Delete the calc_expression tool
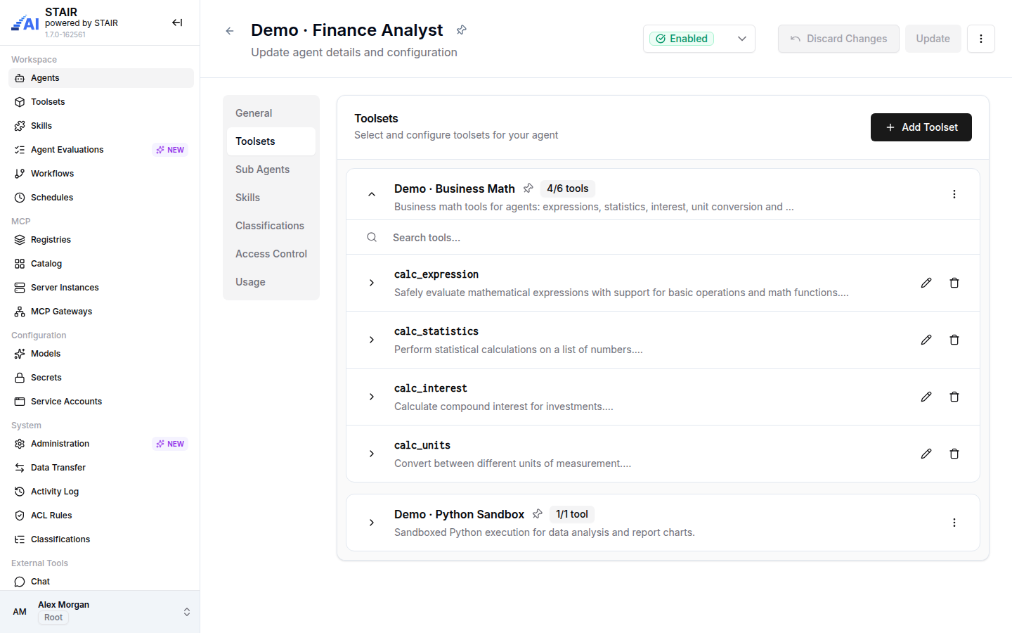Viewport: 1012px width, 633px height. click(954, 283)
